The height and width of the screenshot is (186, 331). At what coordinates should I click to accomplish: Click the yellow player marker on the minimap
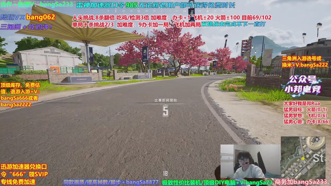coord(303,158)
